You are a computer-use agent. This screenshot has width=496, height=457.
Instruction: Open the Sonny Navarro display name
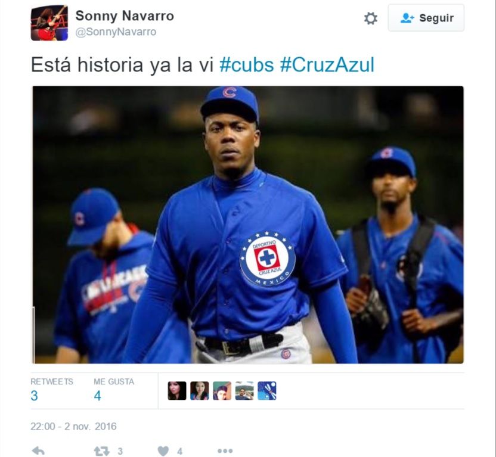(x=125, y=16)
